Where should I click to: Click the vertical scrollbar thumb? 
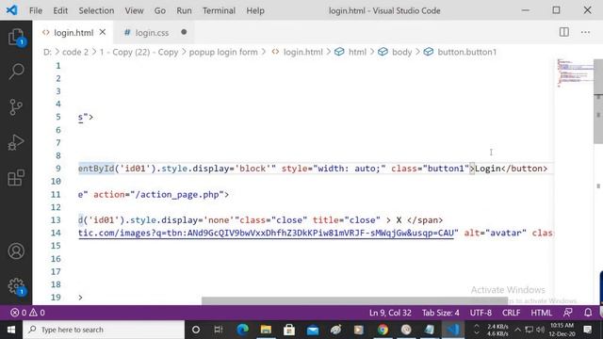pos(598,102)
